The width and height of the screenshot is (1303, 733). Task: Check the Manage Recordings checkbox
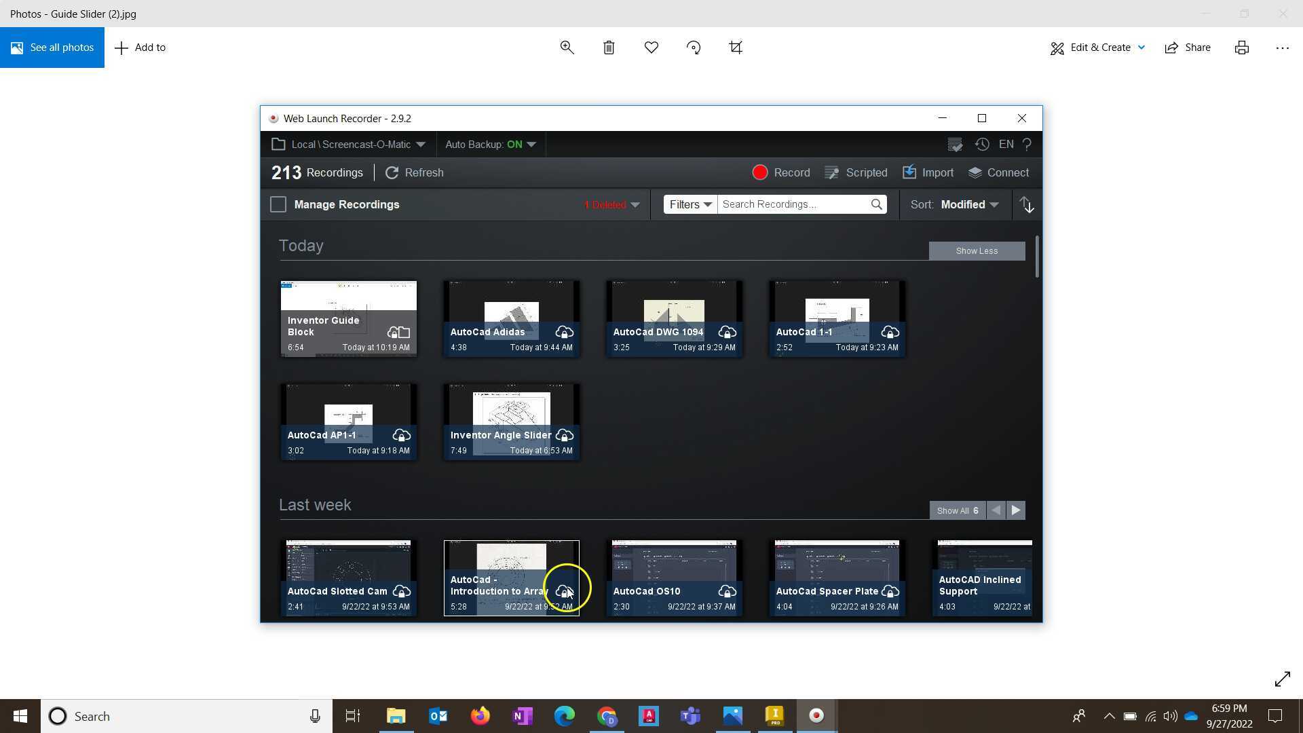click(x=278, y=205)
